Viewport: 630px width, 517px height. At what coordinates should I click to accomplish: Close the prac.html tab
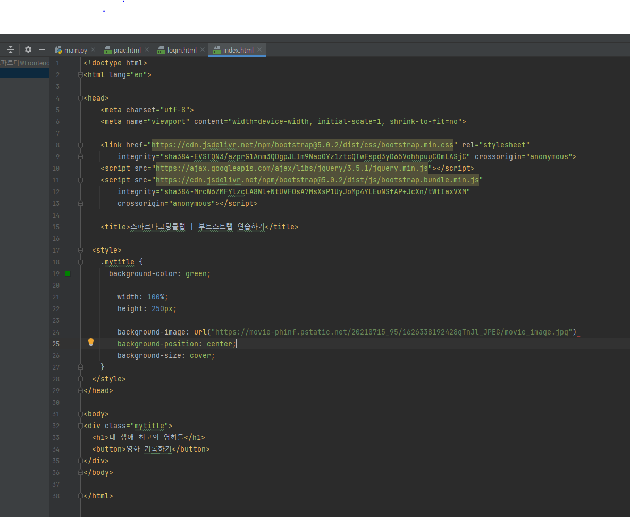tap(147, 49)
